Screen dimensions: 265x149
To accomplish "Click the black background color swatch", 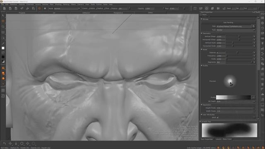I will pos(3,57).
